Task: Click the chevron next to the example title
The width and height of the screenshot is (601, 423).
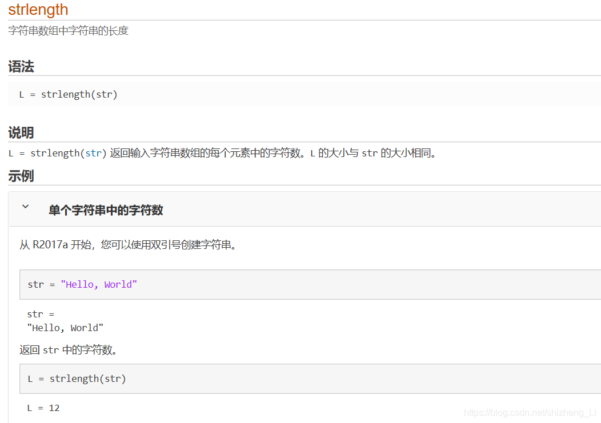Action: [25, 207]
